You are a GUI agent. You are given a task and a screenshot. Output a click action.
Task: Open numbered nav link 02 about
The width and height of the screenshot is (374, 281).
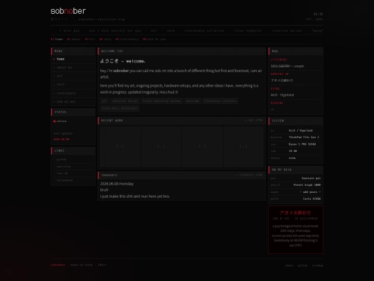point(73,39)
